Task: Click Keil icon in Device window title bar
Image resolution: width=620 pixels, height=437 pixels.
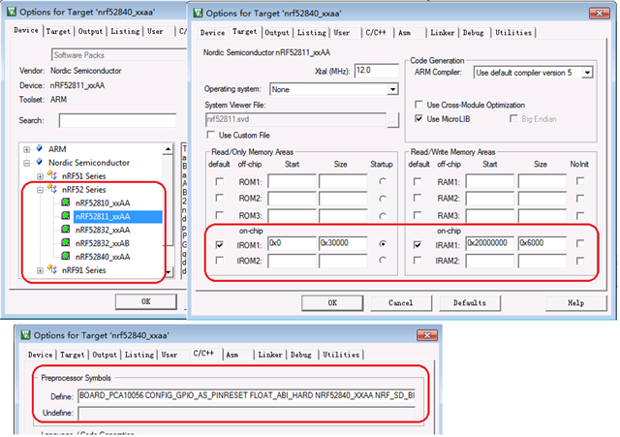Action: (12, 12)
